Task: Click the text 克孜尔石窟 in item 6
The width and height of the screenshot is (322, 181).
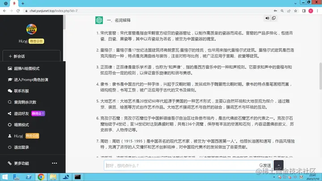Action: pyautogui.click(x=110, y=118)
